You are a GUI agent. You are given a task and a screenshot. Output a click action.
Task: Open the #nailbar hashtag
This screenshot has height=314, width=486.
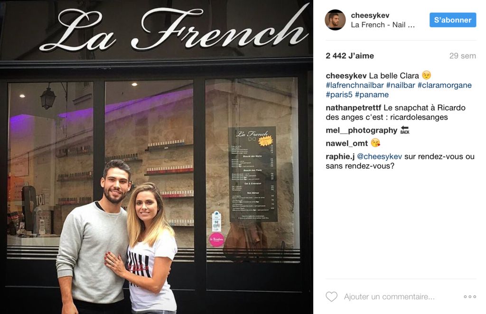[401, 85]
